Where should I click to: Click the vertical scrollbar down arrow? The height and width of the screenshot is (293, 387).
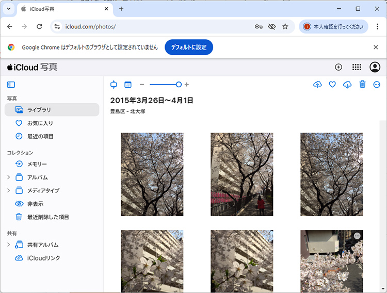(383, 288)
